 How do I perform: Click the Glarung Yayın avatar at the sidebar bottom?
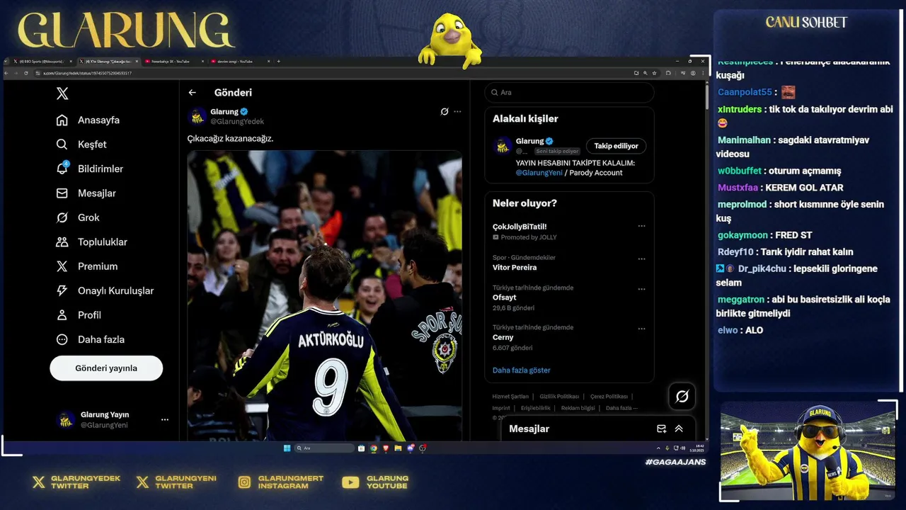(x=66, y=420)
